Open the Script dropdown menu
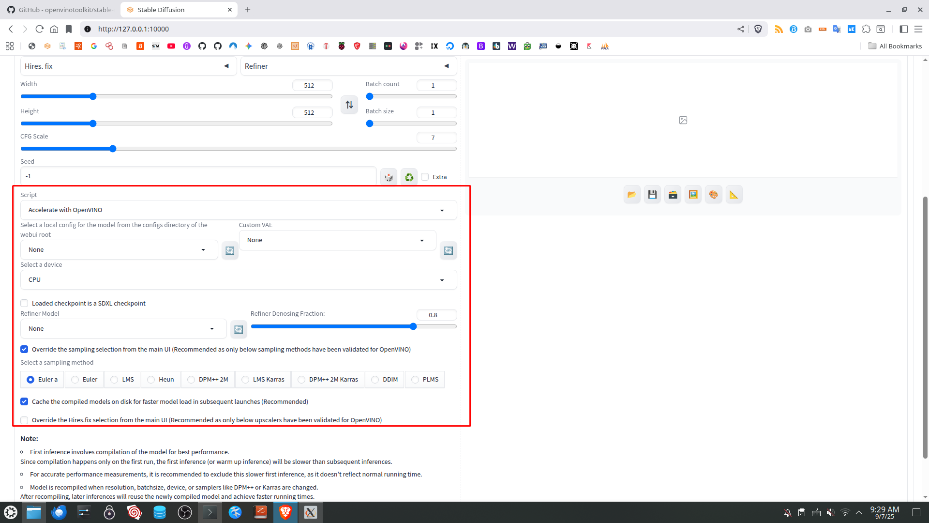Image resolution: width=929 pixels, height=523 pixels. pos(238,210)
